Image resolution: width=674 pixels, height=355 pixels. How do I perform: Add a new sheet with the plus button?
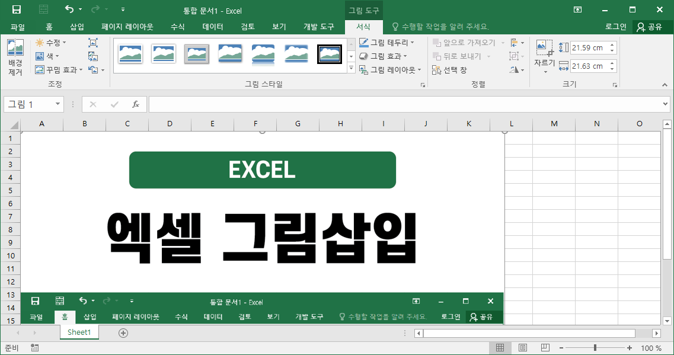(123, 333)
